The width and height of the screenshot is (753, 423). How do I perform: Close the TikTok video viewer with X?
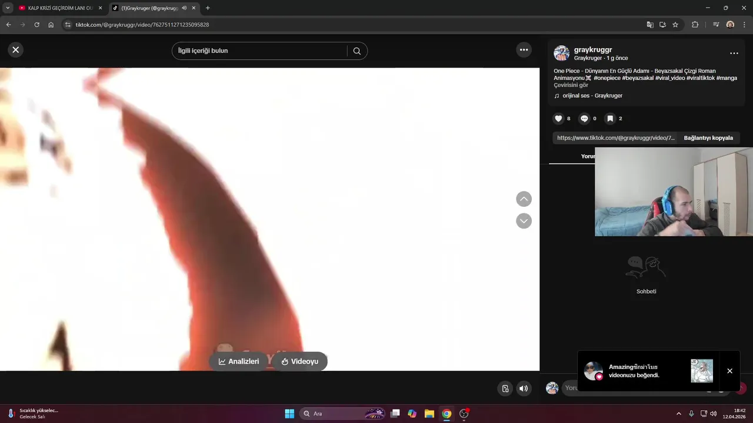(x=16, y=50)
